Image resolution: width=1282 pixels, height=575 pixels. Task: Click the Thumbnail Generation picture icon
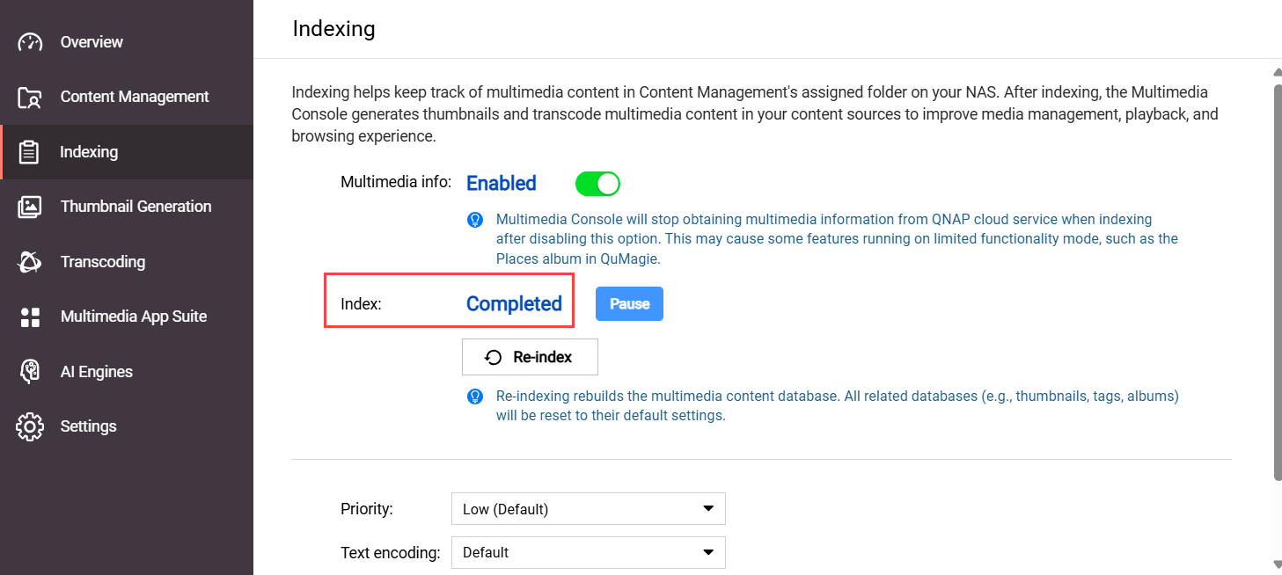[x=30, y=207]
